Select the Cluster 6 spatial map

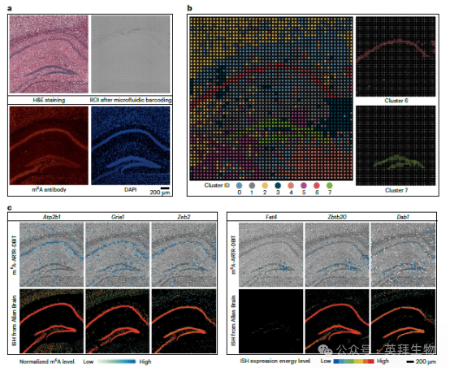[396, 57]
